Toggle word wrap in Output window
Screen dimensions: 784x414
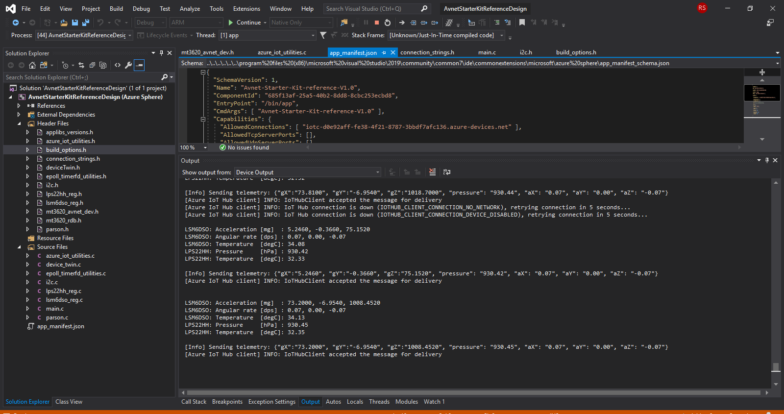pyautogui.click(x=446, y=172)
